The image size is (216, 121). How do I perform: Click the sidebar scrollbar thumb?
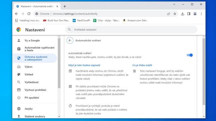59,63
